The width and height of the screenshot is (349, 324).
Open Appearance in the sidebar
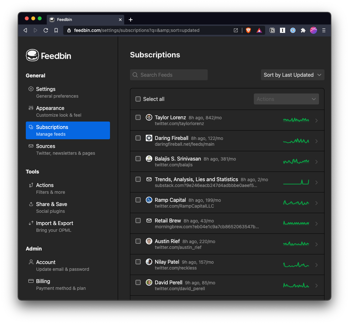[68, 112]
